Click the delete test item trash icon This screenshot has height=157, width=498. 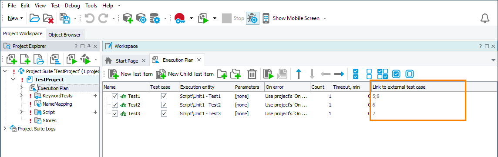[x=252, y=74]
